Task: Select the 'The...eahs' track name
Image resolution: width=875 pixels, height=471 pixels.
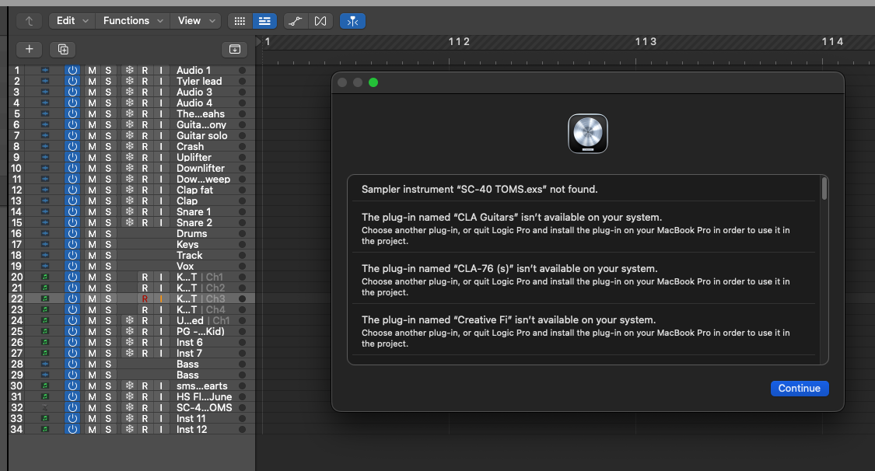Action: (x=201, y=113)
